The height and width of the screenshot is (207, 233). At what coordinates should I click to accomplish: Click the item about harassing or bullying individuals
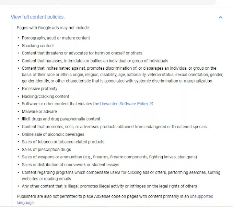95,61
